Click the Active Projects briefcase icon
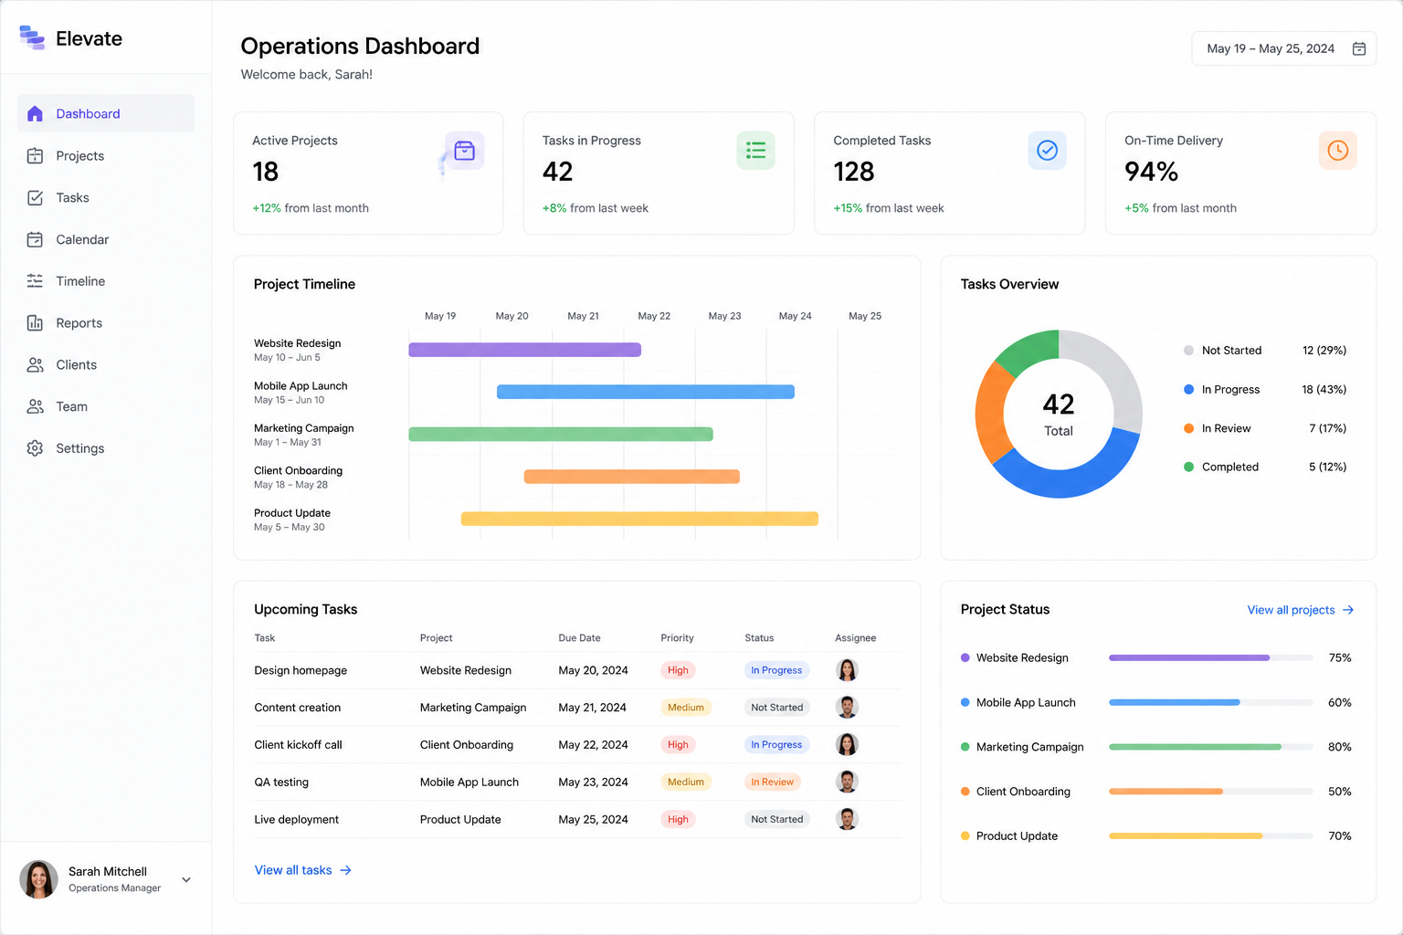This screenshot has height=935, width=1403. [x=464, y=151]
